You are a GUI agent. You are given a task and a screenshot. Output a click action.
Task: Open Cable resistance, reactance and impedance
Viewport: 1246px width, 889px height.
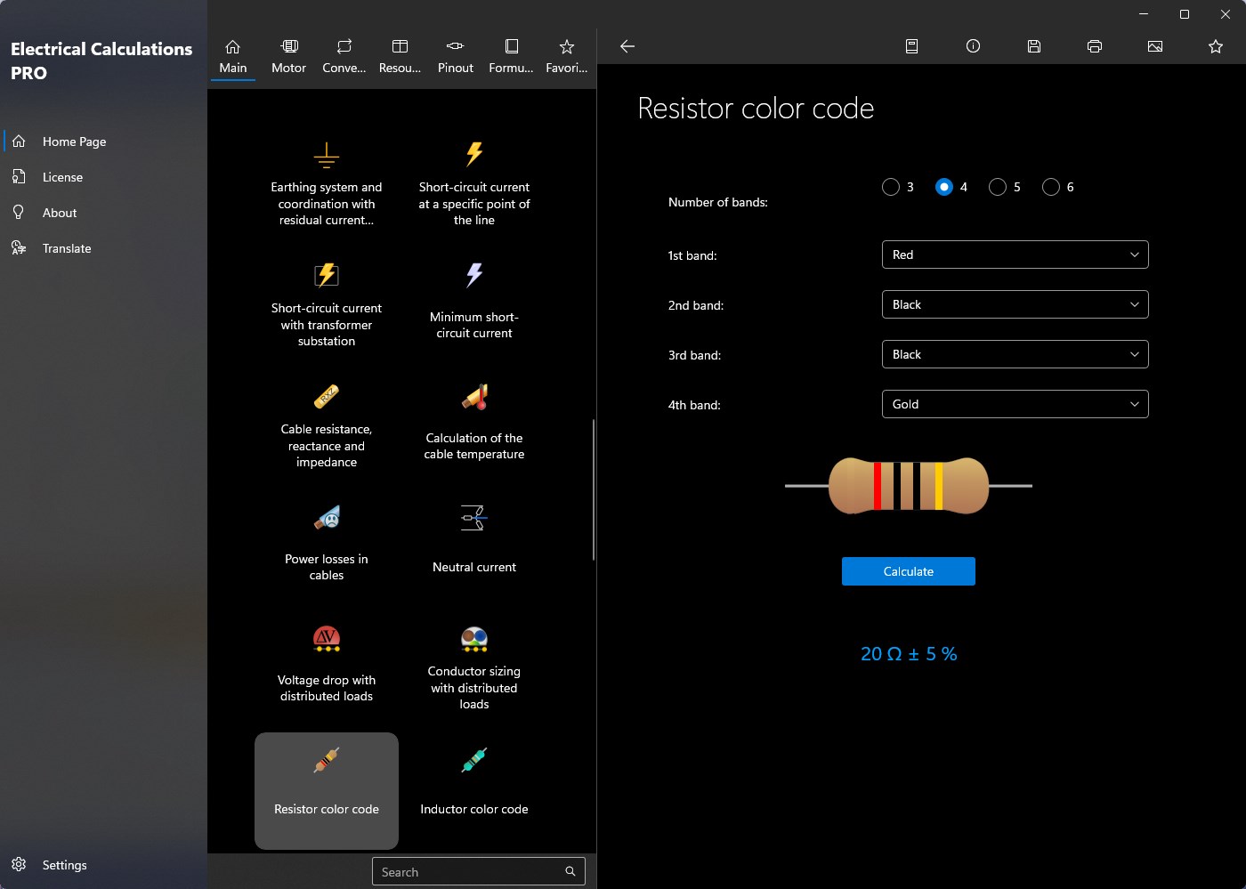coord(327,426)
